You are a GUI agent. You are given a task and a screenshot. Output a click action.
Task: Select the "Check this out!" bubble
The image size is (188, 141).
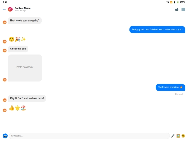point(18,49)
